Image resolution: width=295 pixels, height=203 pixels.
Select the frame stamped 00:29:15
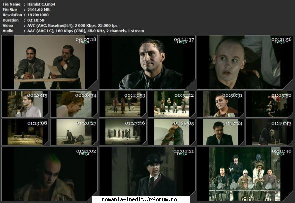[x=25, y=104]
